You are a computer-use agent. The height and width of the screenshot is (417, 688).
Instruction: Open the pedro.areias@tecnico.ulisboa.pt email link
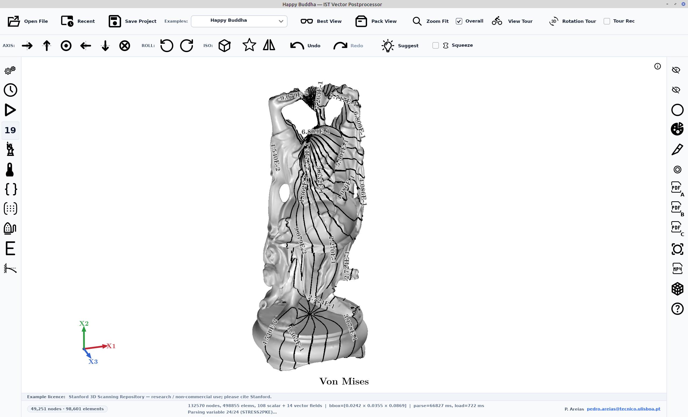coord(623,409)
